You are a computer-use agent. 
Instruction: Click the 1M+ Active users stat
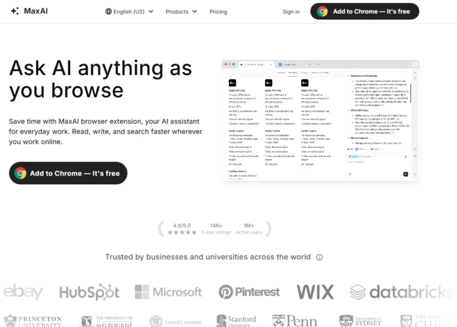click(x=249, y=229)
